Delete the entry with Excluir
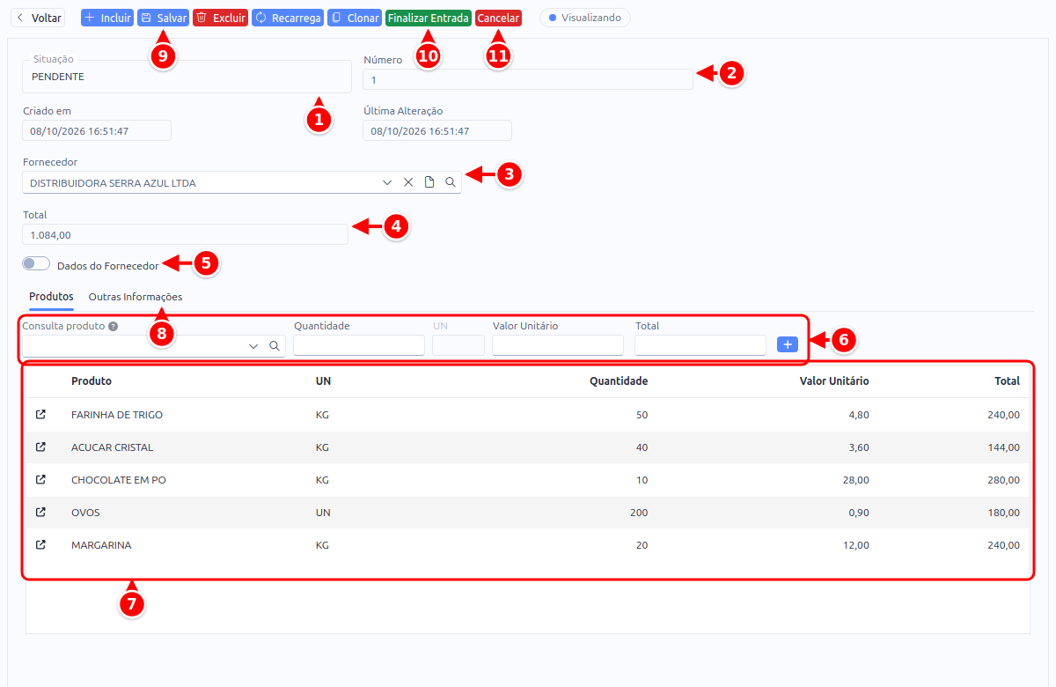The image size is (1056, 687). point(220,18)
